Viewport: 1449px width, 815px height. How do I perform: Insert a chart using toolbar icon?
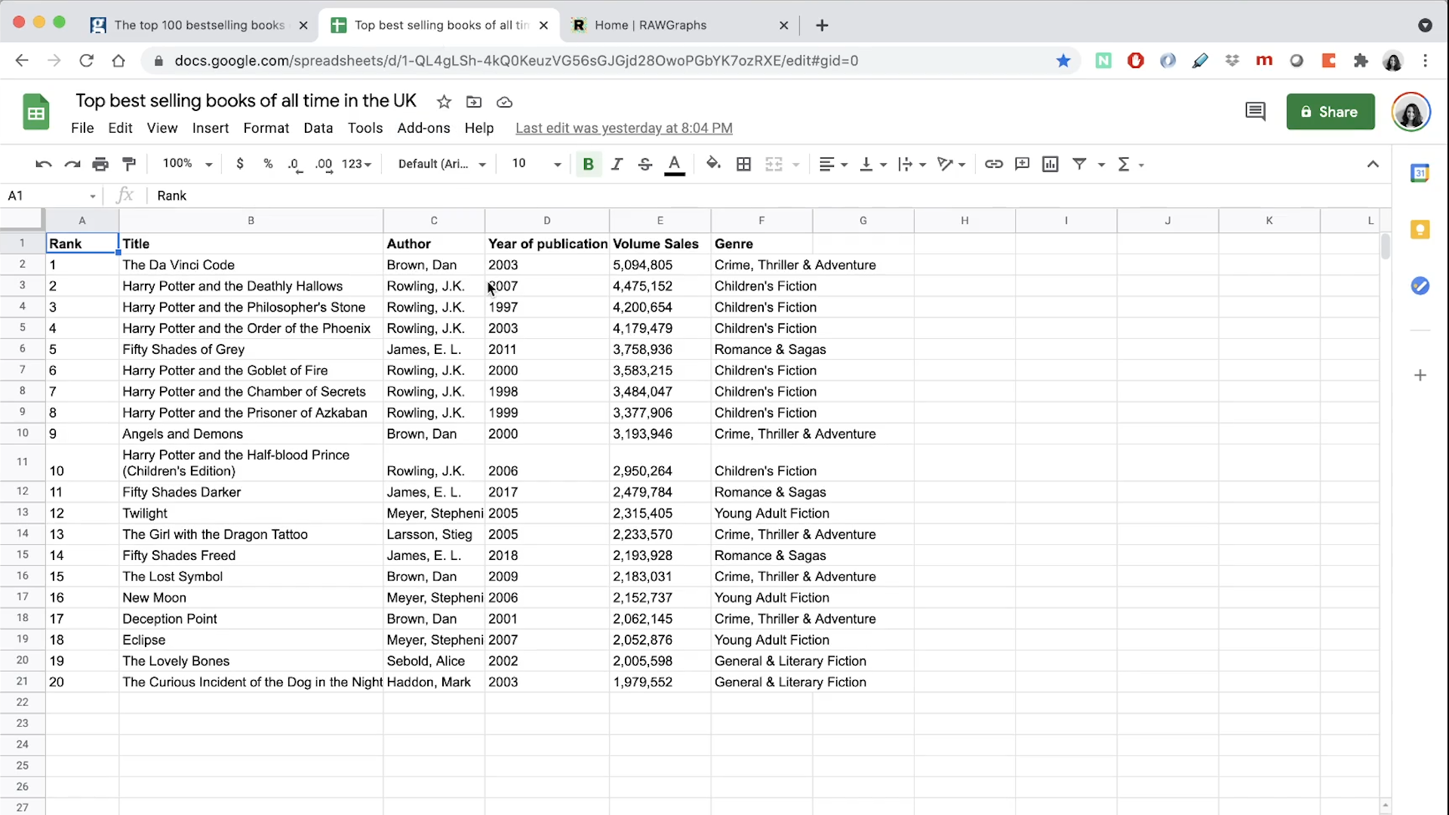point(1050,164)
